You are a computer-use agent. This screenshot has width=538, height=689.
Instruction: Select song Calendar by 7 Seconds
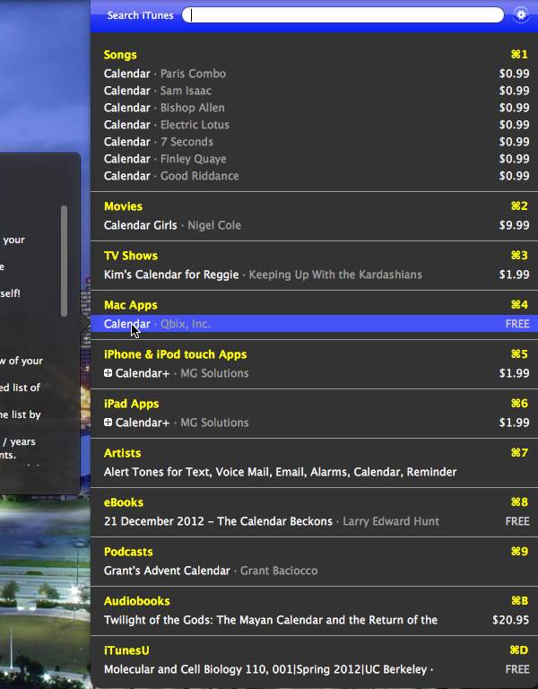315,142
